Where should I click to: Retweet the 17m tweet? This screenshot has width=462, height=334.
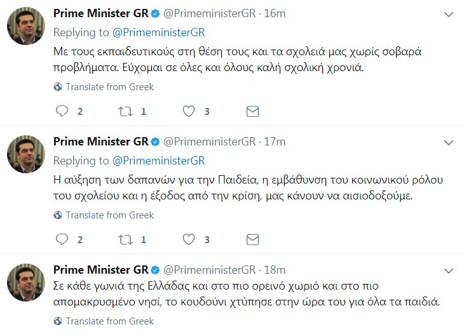point(125,239)
